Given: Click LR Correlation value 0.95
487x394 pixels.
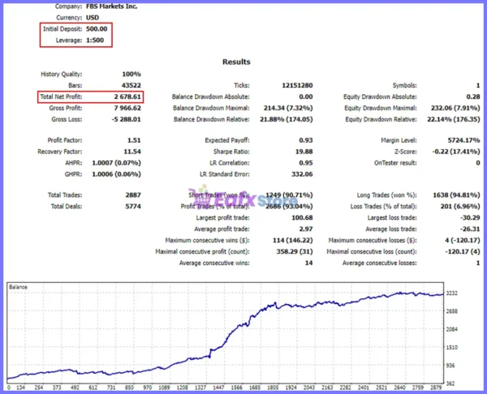Looking at the screenshot, I should pyautogui.click(x=306, y=163).
